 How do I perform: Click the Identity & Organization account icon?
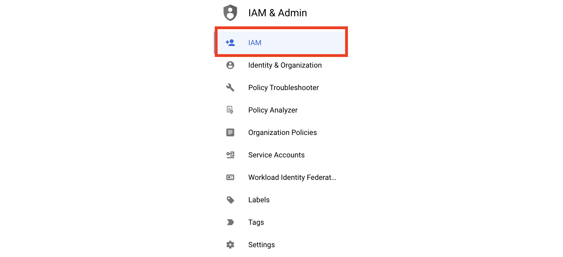[230, 65]
